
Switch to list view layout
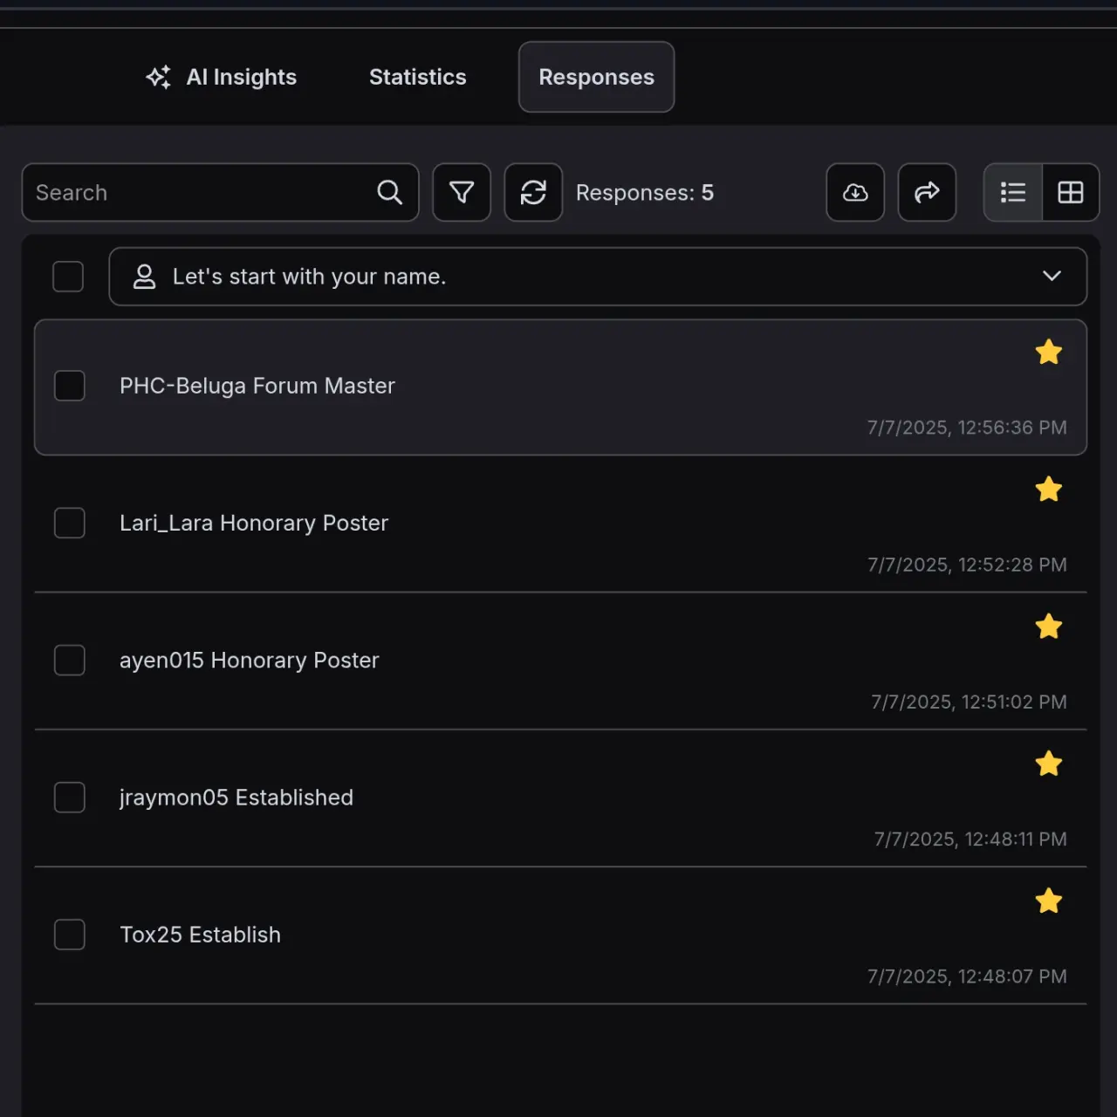tap(1012, 192)
